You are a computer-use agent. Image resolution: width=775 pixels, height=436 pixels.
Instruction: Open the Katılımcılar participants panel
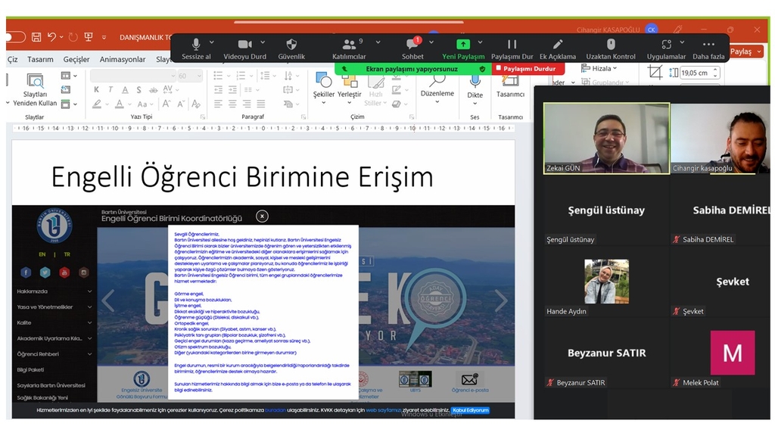tap(349, 45)
